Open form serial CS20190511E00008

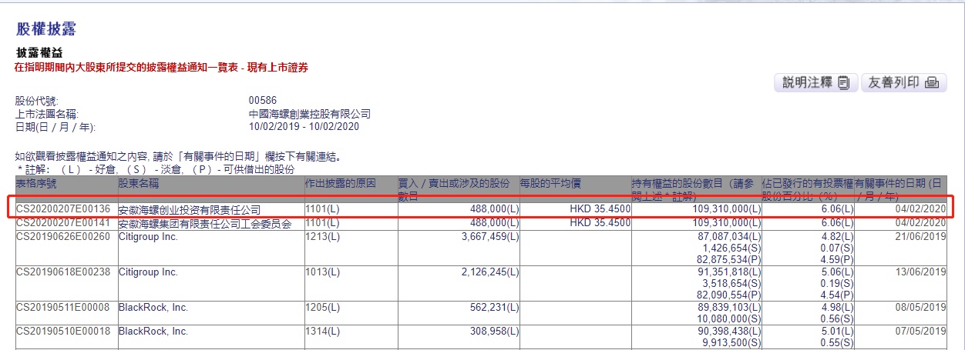pyautogui.click(x=63, y=307)
